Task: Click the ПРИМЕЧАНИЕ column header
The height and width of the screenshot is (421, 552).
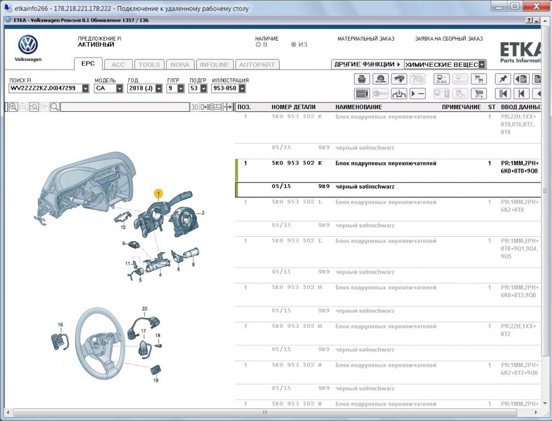Action: click(x=461, y=107)
